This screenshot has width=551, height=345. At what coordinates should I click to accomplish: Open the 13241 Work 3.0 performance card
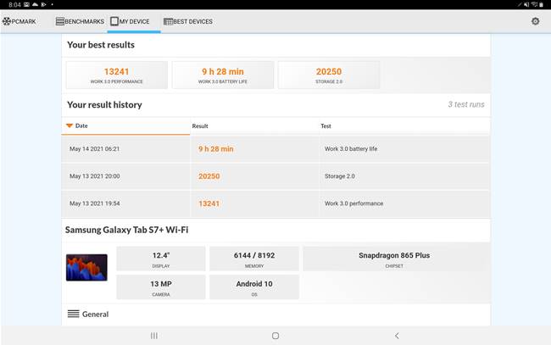click(x=117, y=75)
